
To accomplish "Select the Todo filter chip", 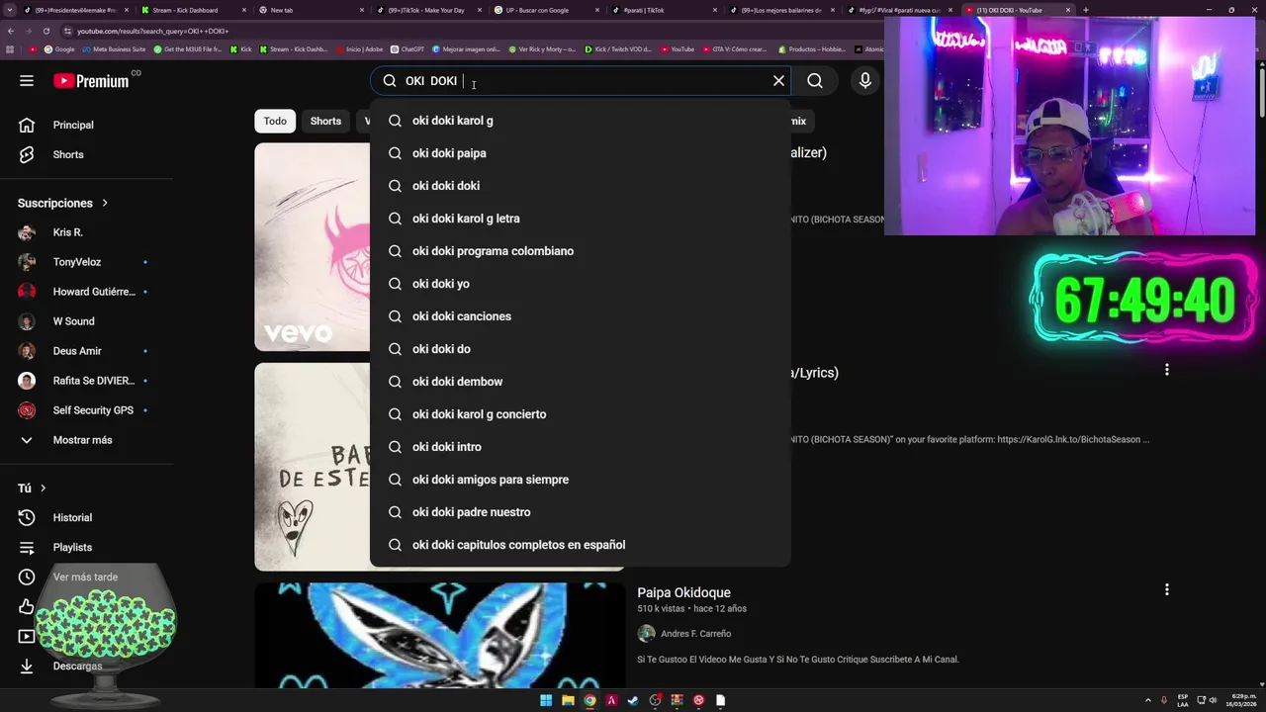I will (275, 121).
